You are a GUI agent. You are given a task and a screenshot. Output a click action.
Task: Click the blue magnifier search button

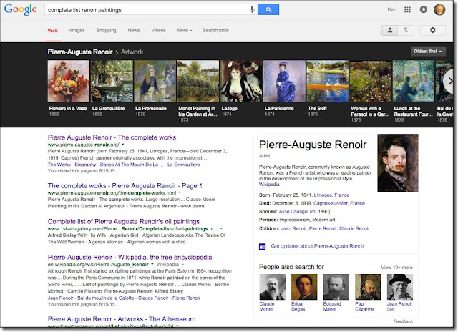[x=268, y=9]
